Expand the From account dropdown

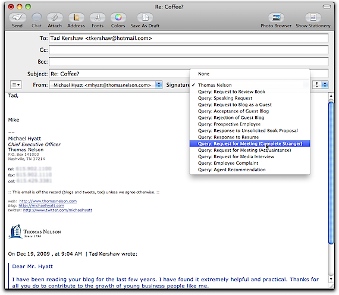click(x=106, y=85)
